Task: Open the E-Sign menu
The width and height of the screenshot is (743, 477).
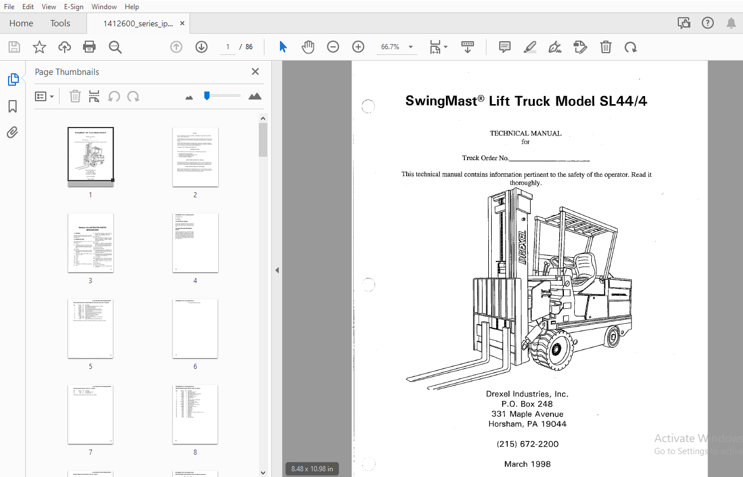Action: (74, 6)
